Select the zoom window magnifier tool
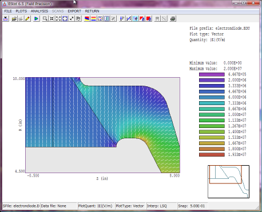The height and width of the screenshot is (212, 262). tap(45, 19)
